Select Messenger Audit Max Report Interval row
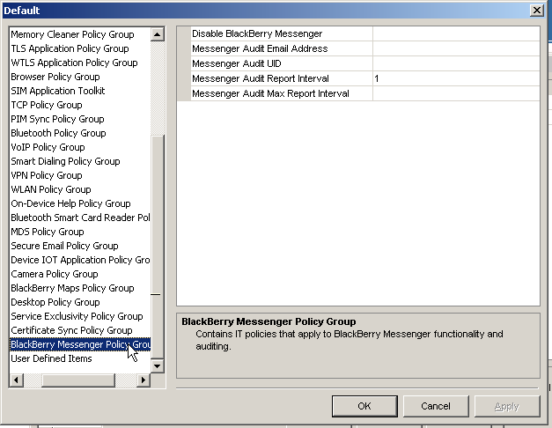552x428 pixels. click(358, 93)
